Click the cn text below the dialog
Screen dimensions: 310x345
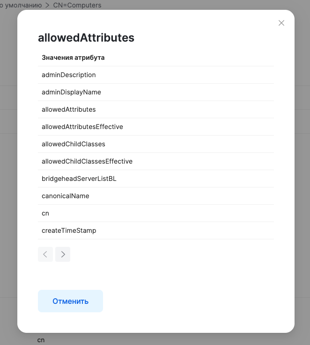(x=41, y=340)
